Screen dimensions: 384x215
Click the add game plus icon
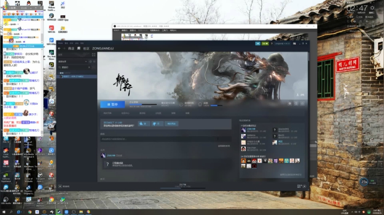60,186
